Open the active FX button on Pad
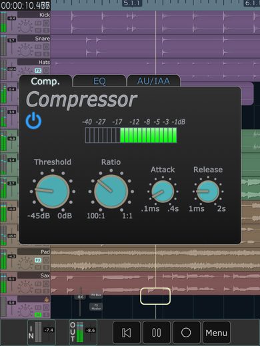The height and width of the screenshot is (346, 260). (x=38, y=260)
